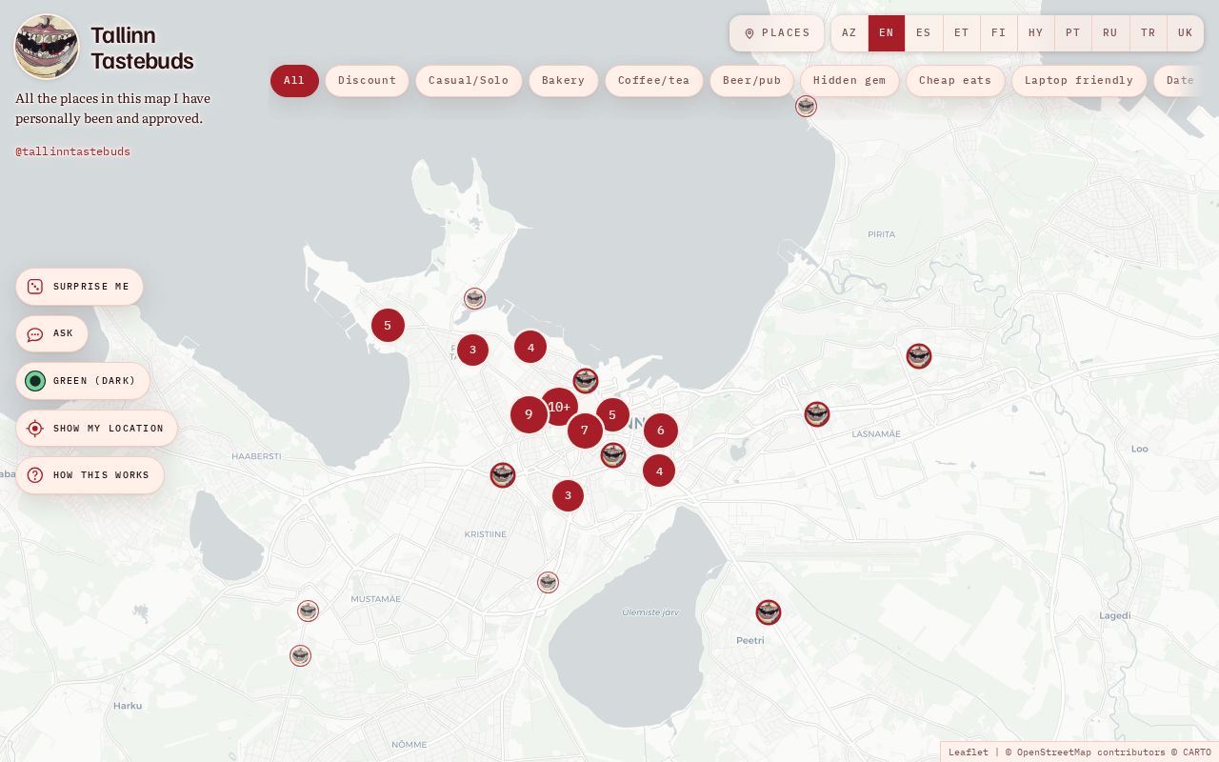Viewport: 1219px width, 762px height.
Task: Enable the Bakery filter chip
Action: (x=564, y=81)
